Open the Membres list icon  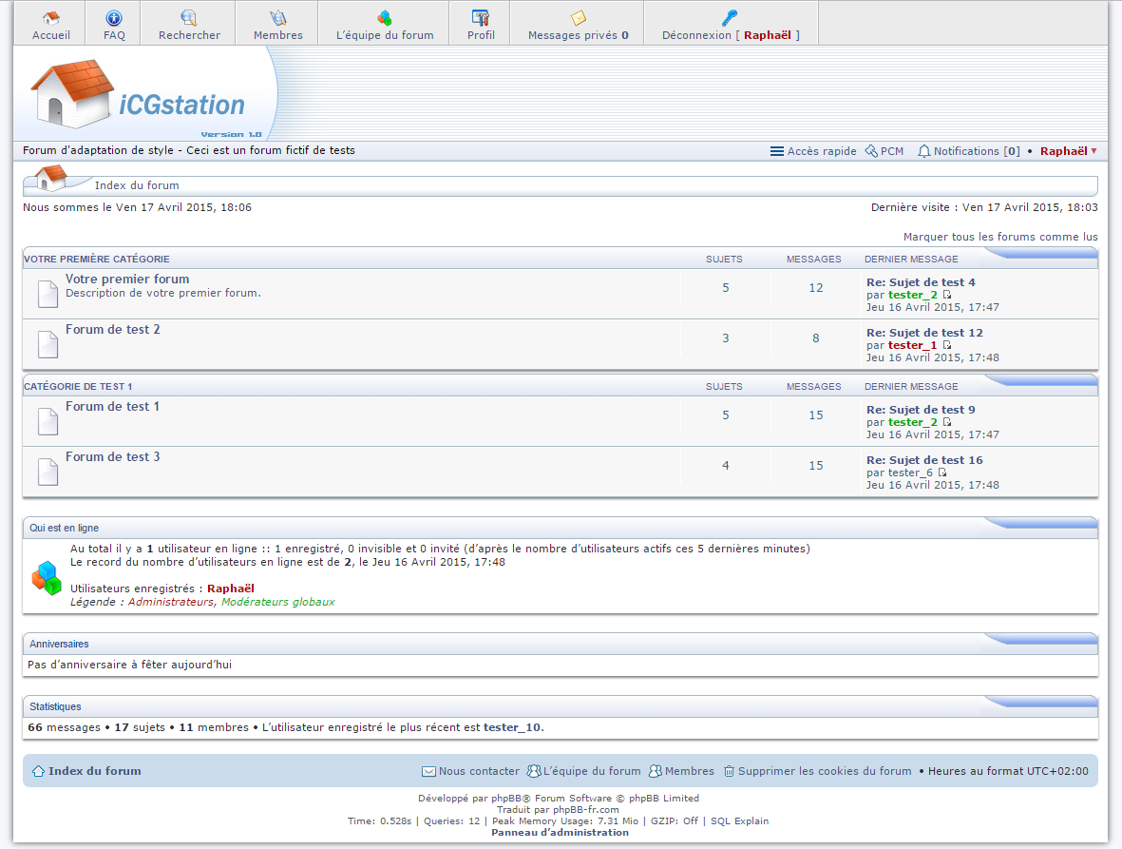coord(278,18)
